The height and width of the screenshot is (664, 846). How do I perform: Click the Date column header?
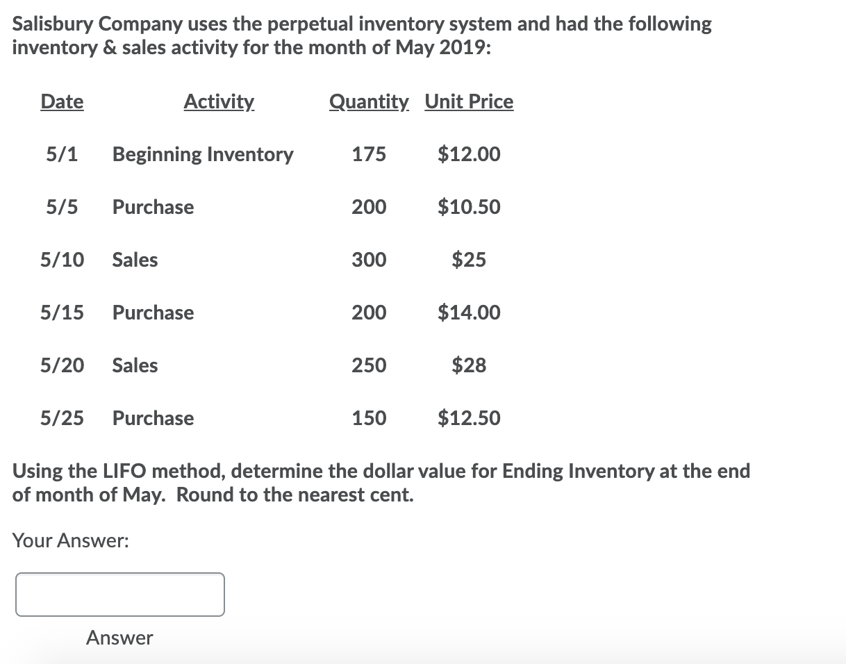click(62, 101)
